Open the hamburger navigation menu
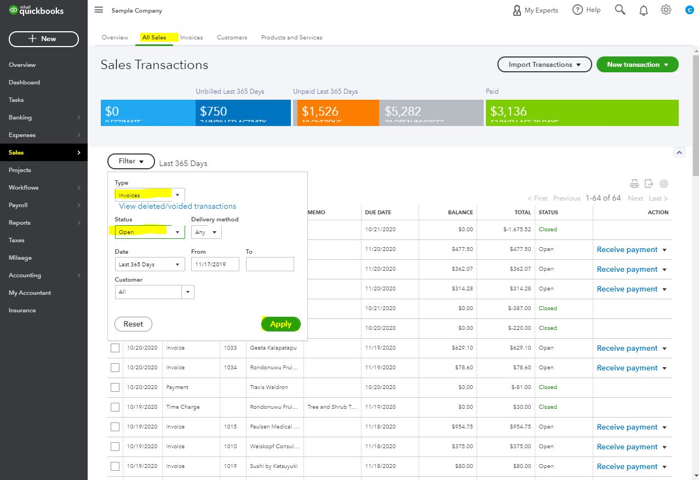Image resolution: width=699 pixels, height=480 pixels. [99, 10]
